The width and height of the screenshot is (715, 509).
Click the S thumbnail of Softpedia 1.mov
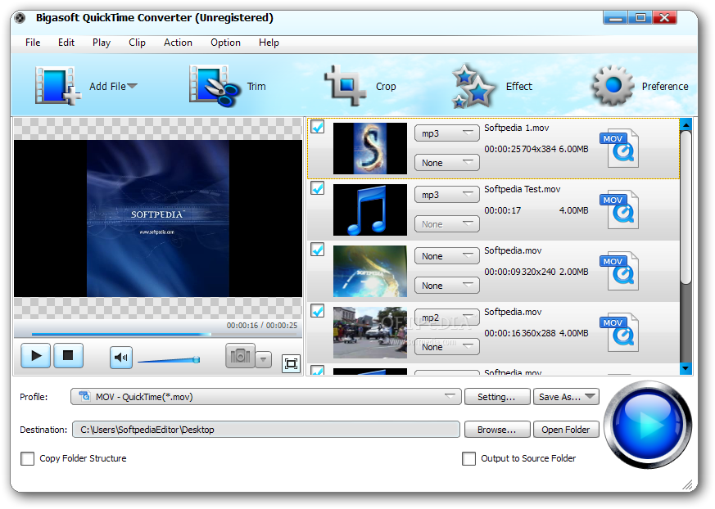pyautogui.click(x=370, y=149)
